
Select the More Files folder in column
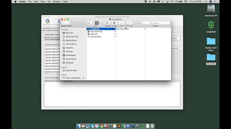(x=131, y=29)
